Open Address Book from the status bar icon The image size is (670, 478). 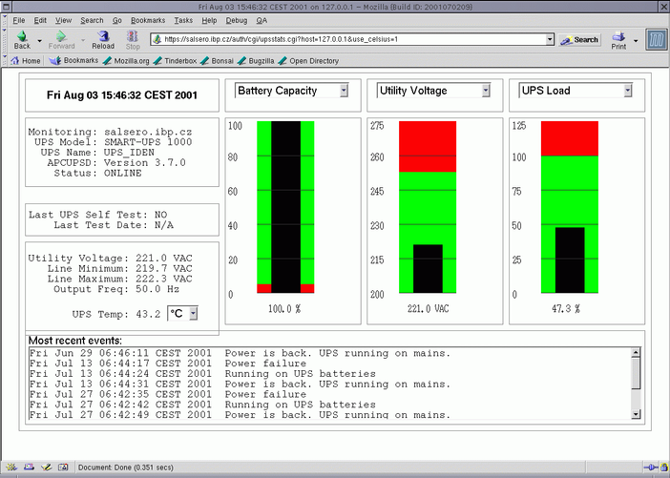click(63, 468)
